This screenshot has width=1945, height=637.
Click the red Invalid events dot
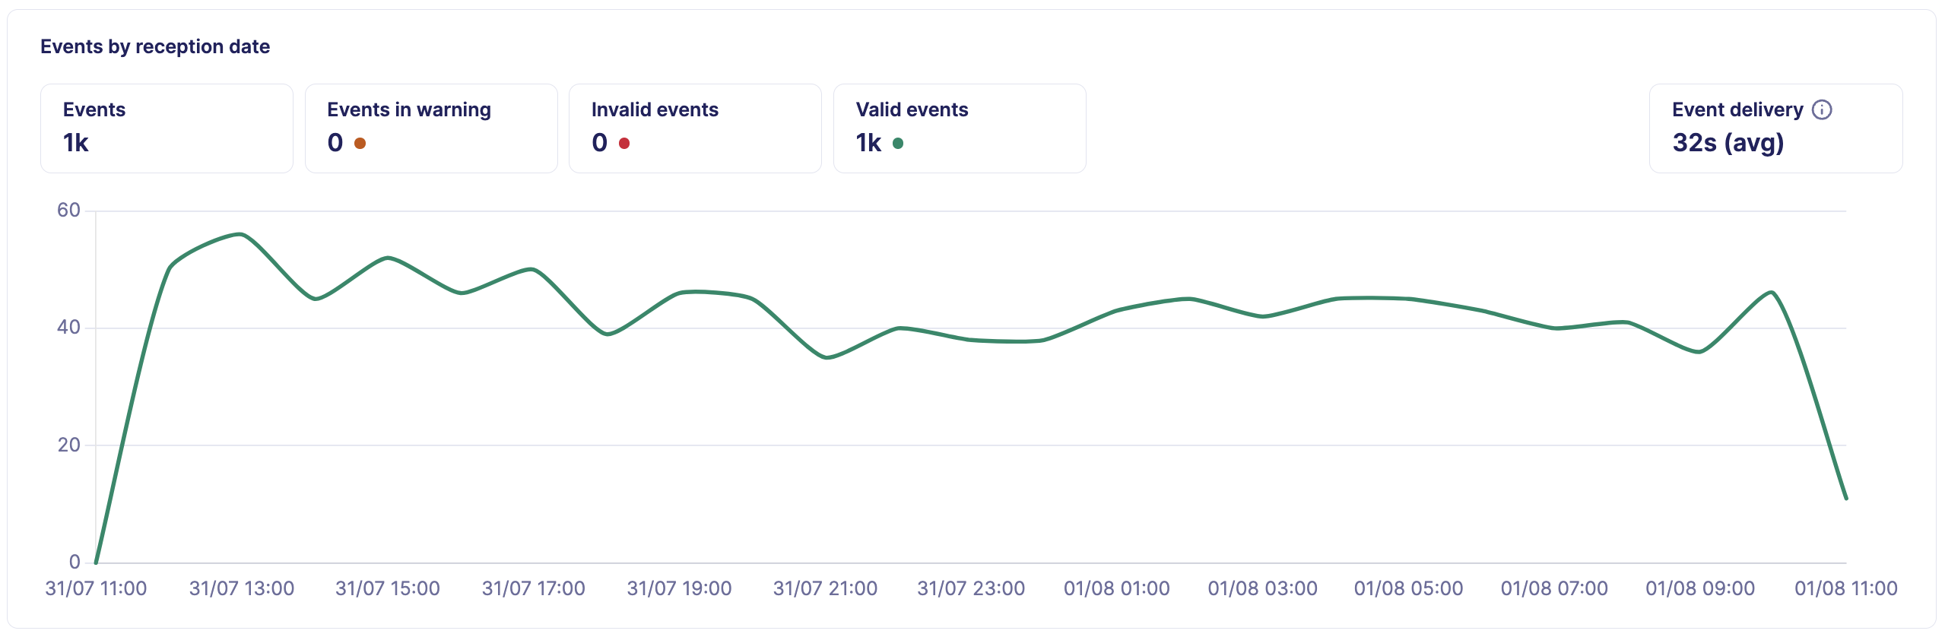click(x=623, y=143)
